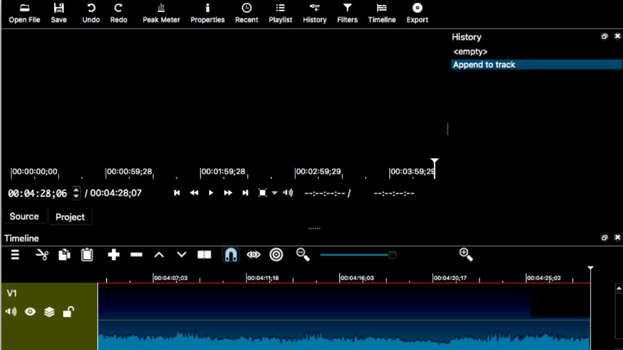Click the timecode stepper arrows

coord(76,193)
